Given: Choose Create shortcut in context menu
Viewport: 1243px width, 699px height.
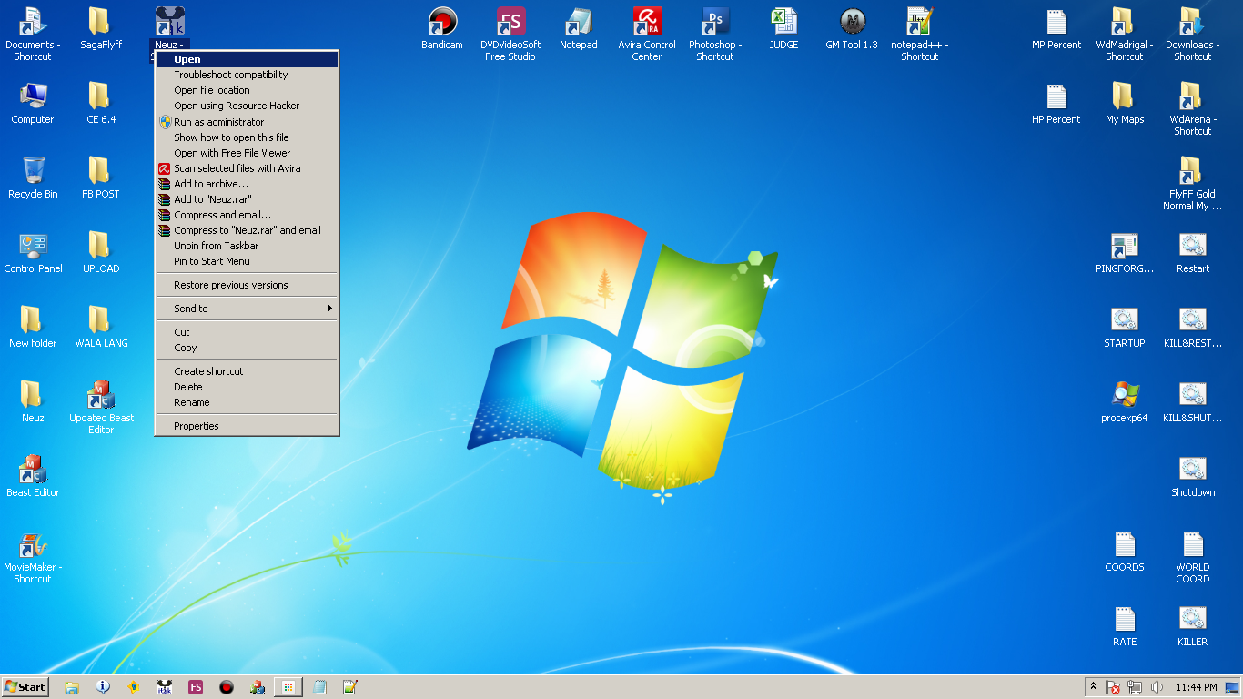Looking at the screenshot, I should coord(247,370).
